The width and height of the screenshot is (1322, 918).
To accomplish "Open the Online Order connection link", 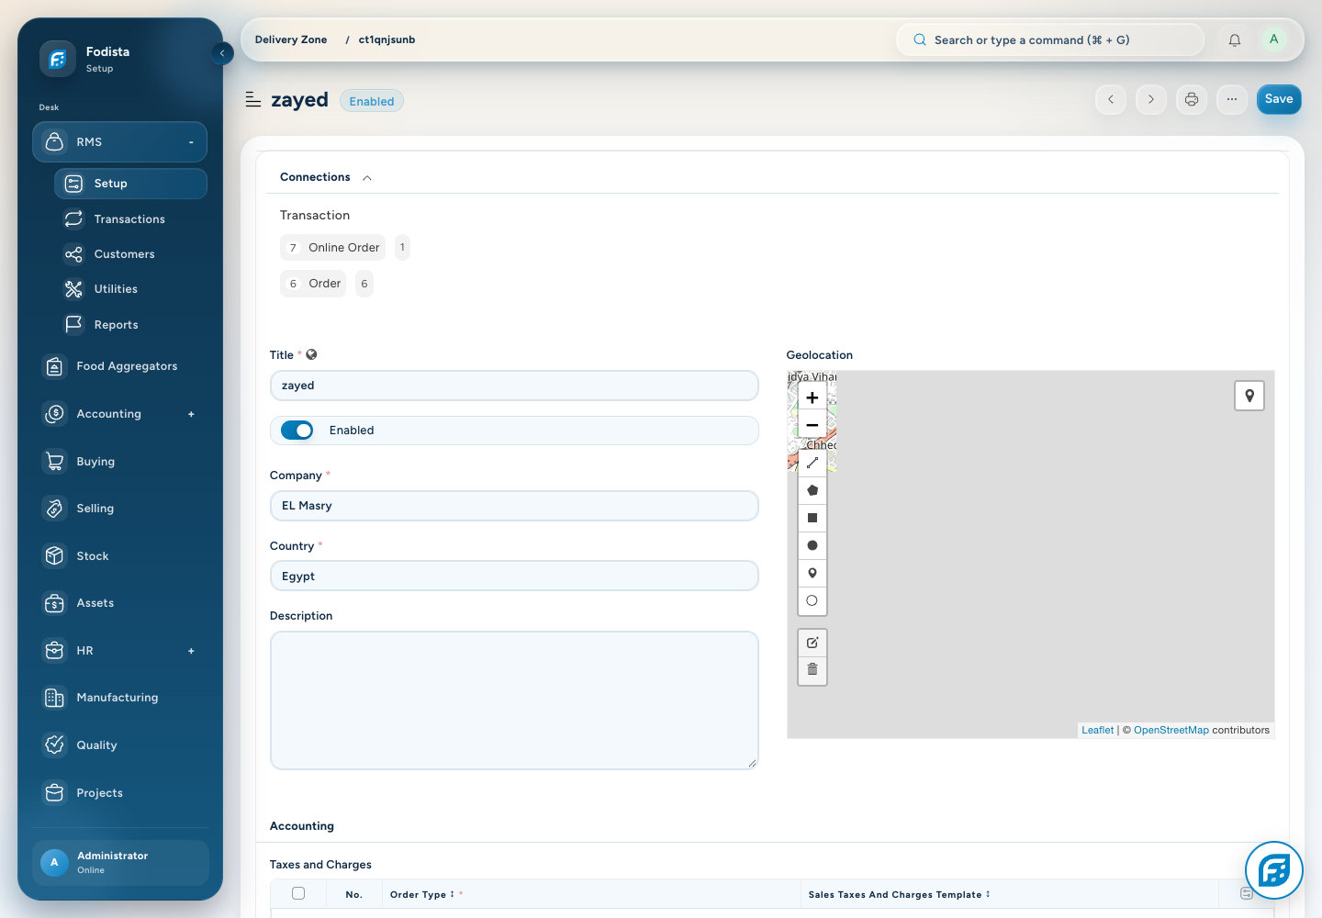I will (344, 248).
